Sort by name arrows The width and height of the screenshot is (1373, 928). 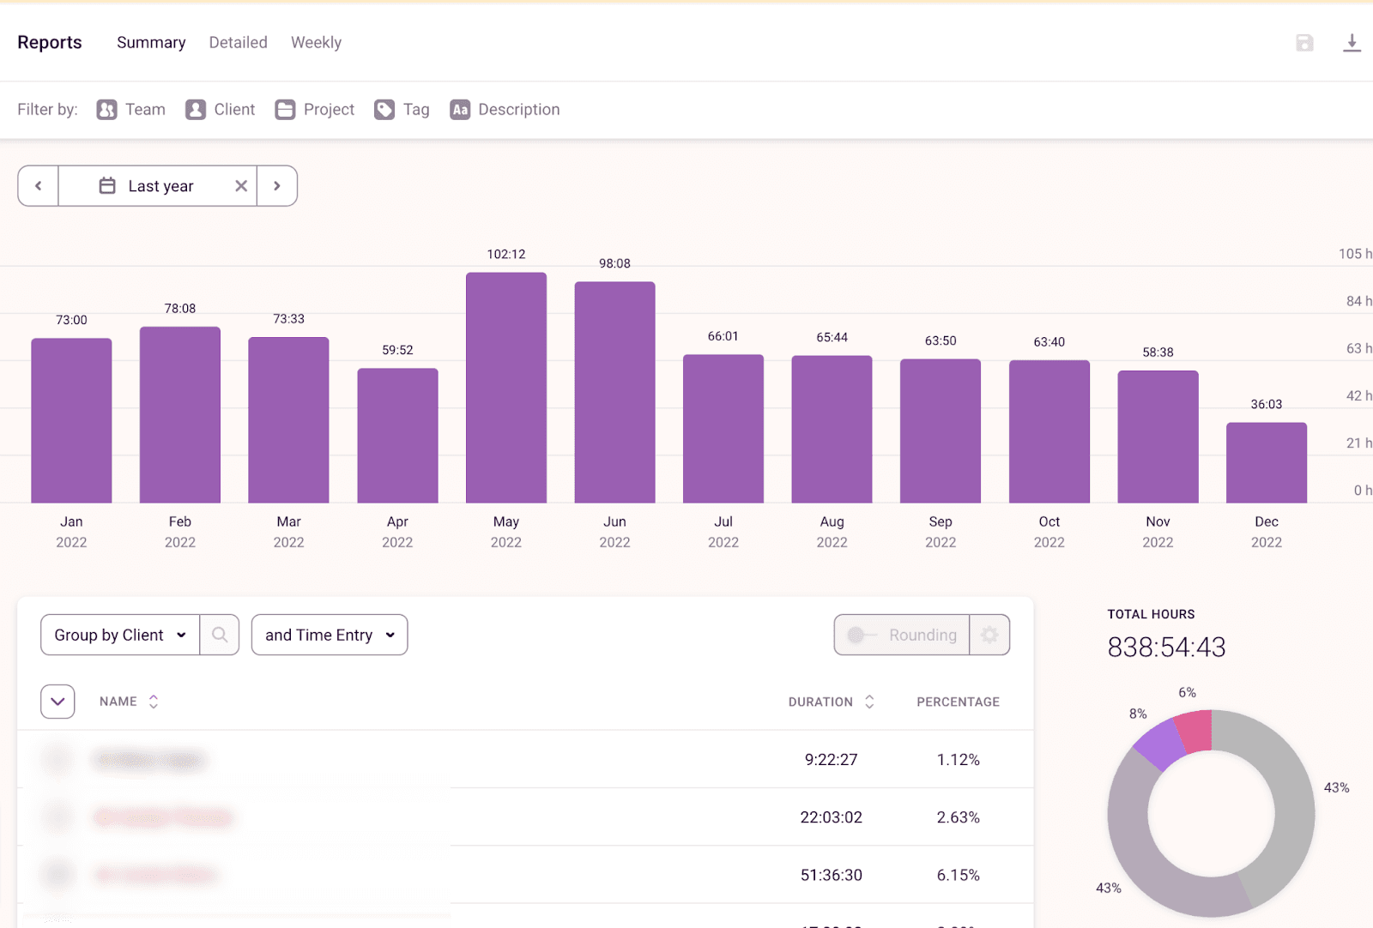click(154, 702)
